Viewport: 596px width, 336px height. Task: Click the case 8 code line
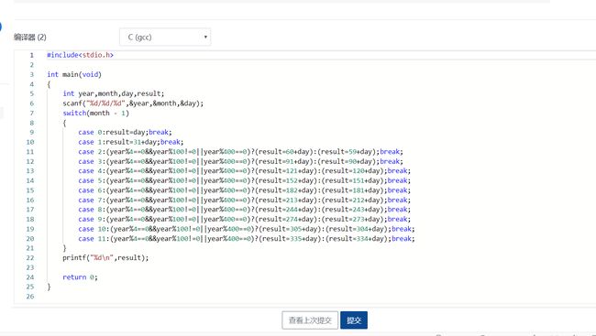point(245,210)
